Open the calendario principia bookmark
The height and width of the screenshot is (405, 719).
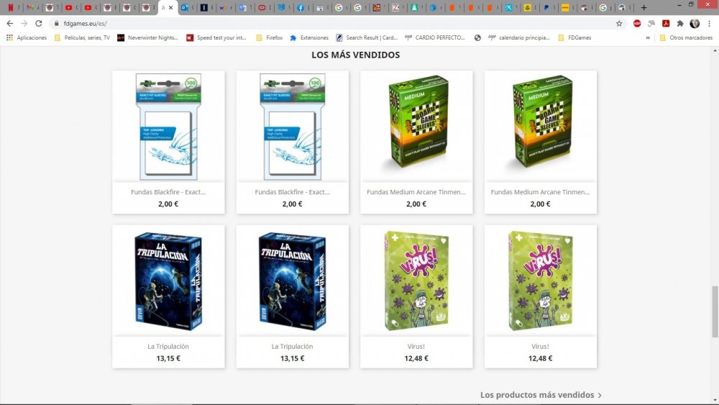[519, 37]
